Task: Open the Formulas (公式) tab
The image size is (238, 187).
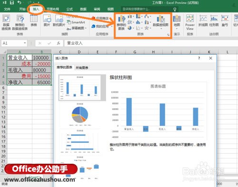Action: [69, 9]
